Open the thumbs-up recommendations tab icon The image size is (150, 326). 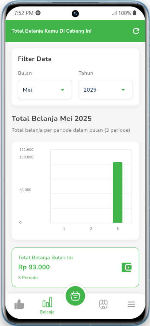pyautogui.click(x=19, y=304)
